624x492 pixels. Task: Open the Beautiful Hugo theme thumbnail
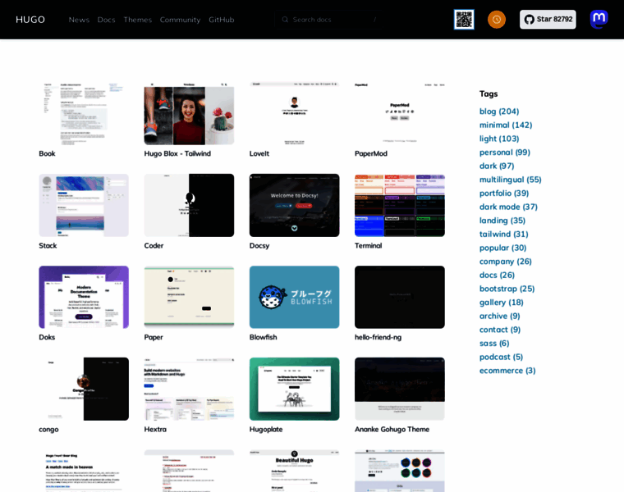pos(295,471)
